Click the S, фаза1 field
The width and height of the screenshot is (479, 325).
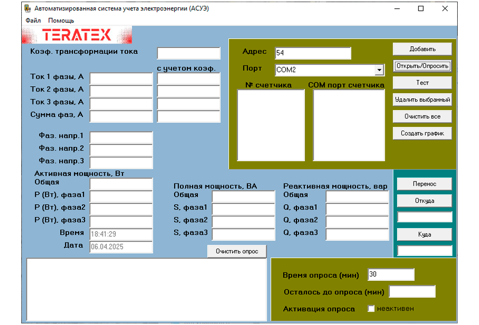243,209
